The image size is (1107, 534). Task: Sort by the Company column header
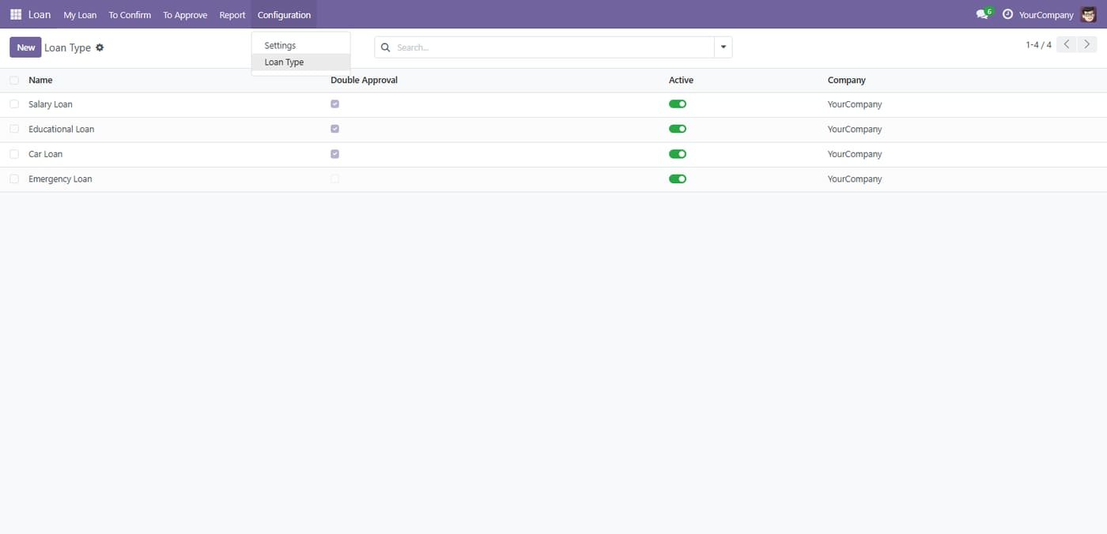[x=847, y=80]
